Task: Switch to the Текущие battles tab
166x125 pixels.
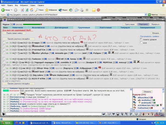Action: tap(125, 28)
